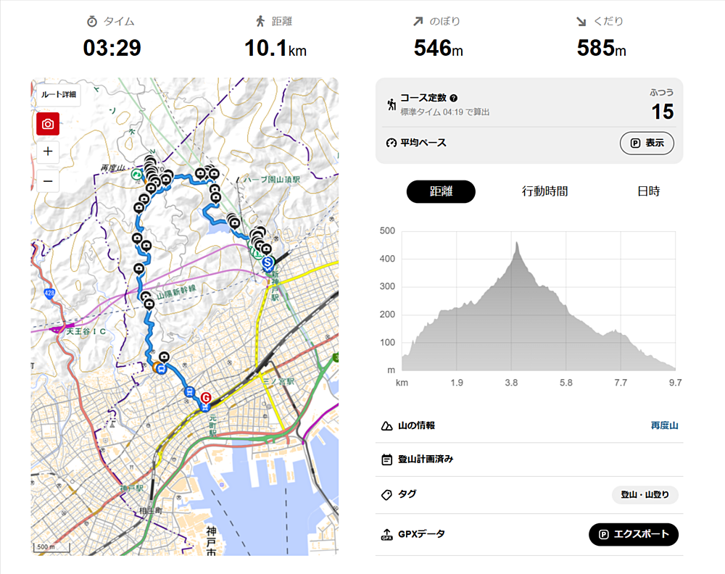
Task: Export GPX data with エクスポート button
Action: (634, 534)
